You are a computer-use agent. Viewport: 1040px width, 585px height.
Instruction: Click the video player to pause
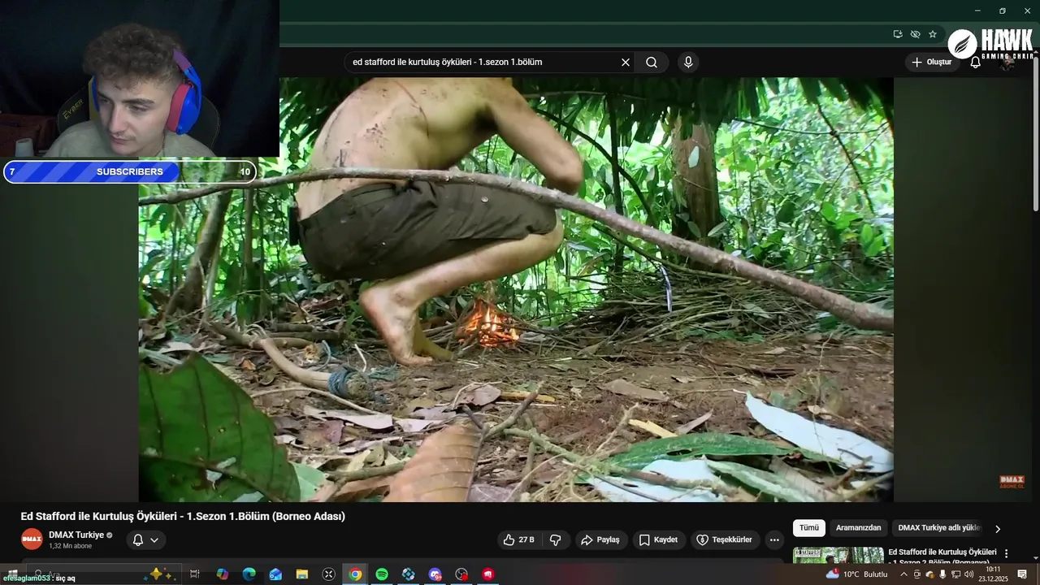[x=516, y=289]
